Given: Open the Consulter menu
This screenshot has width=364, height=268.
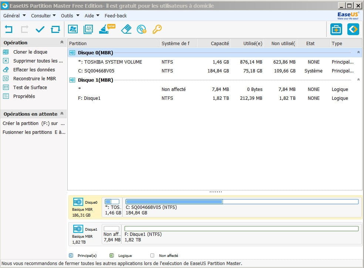Looking at the screenshot, I should click(x=43, y=16).
